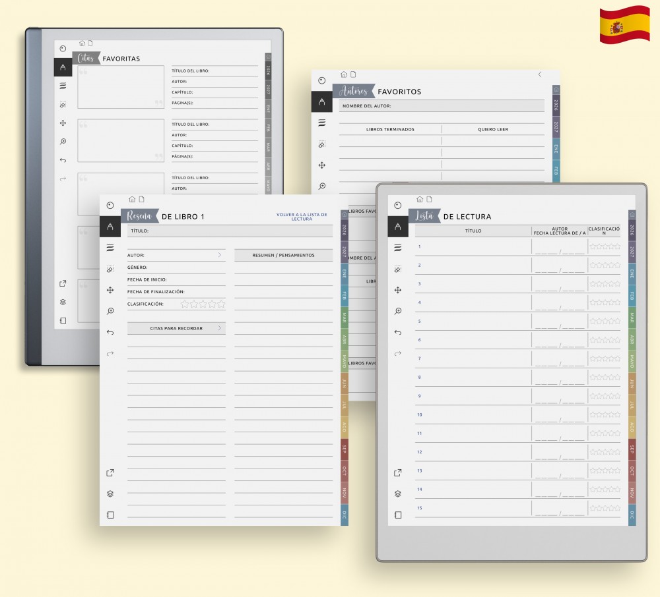Click the home icon above Lista de Lectura title
The width and height of the screenshot is (660, 597).
(x=420, y=199)
